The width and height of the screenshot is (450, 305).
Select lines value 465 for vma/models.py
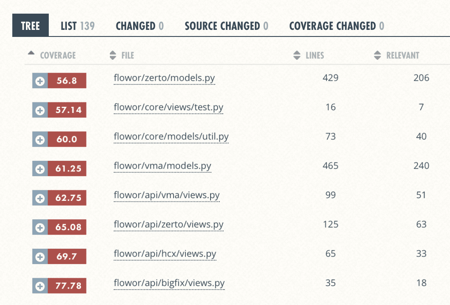[330, 166]
